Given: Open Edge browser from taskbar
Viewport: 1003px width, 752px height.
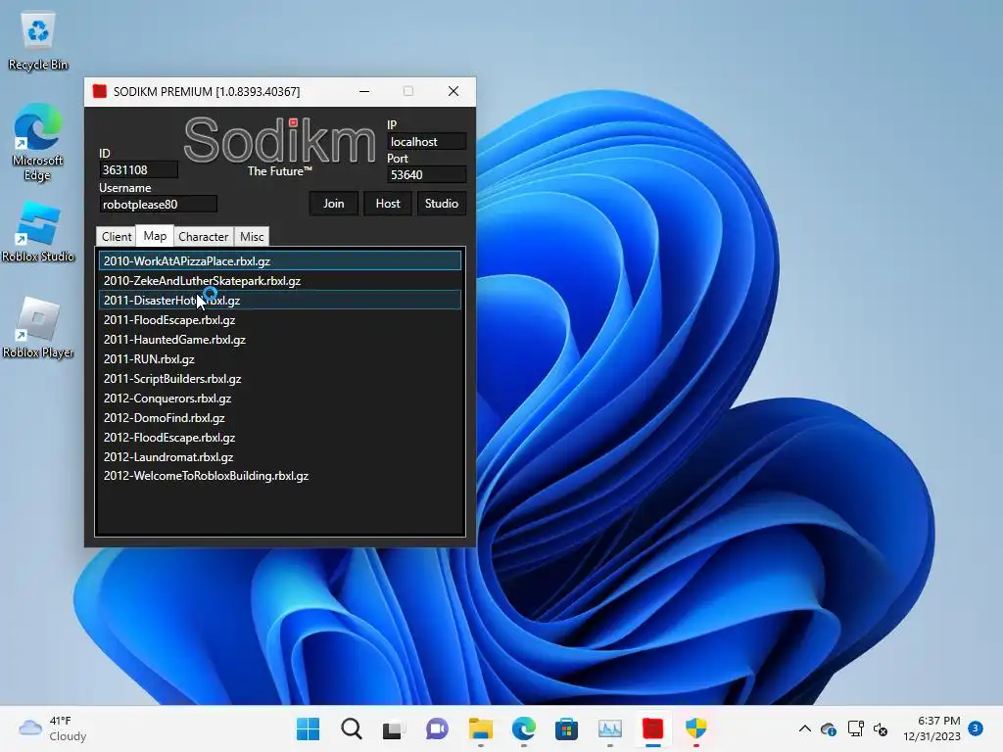Looking at the screenshot, I should pyautogui.click(x=523, y=728).
